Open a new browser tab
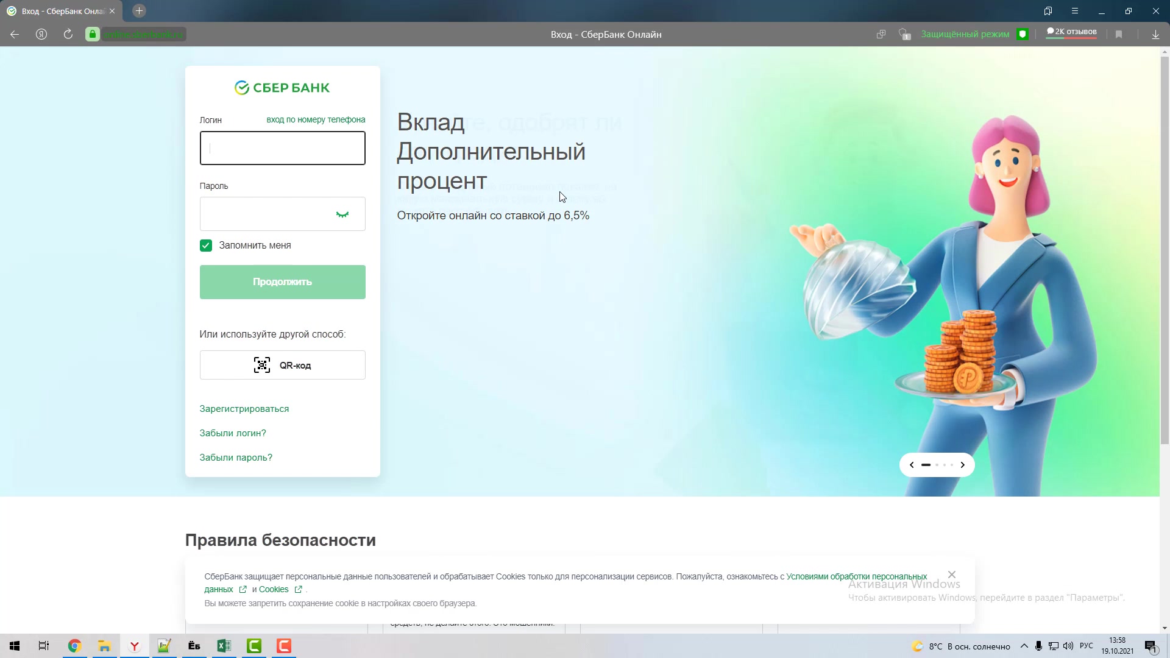This screenshot has width=1170, height=658. (x=139, y=11)
